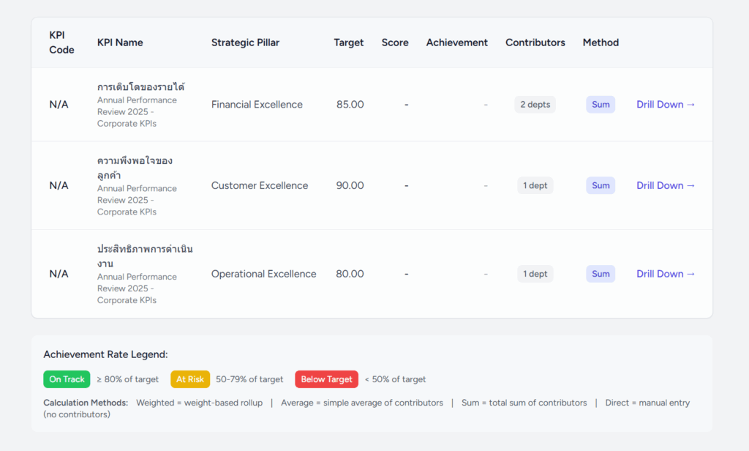Open Drill Down for Customer Excellence row
The image size is (749, 451).
pos(666,185)
